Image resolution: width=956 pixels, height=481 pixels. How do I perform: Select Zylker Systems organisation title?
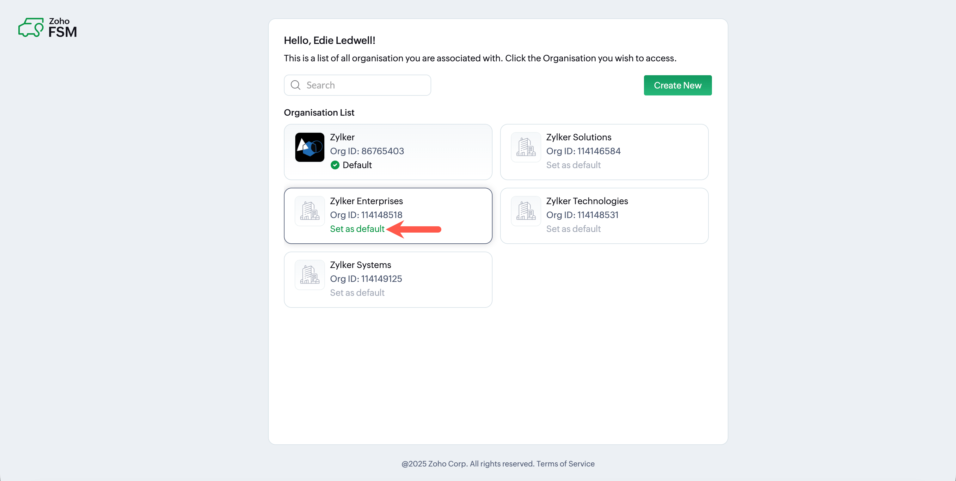[360, 265]
